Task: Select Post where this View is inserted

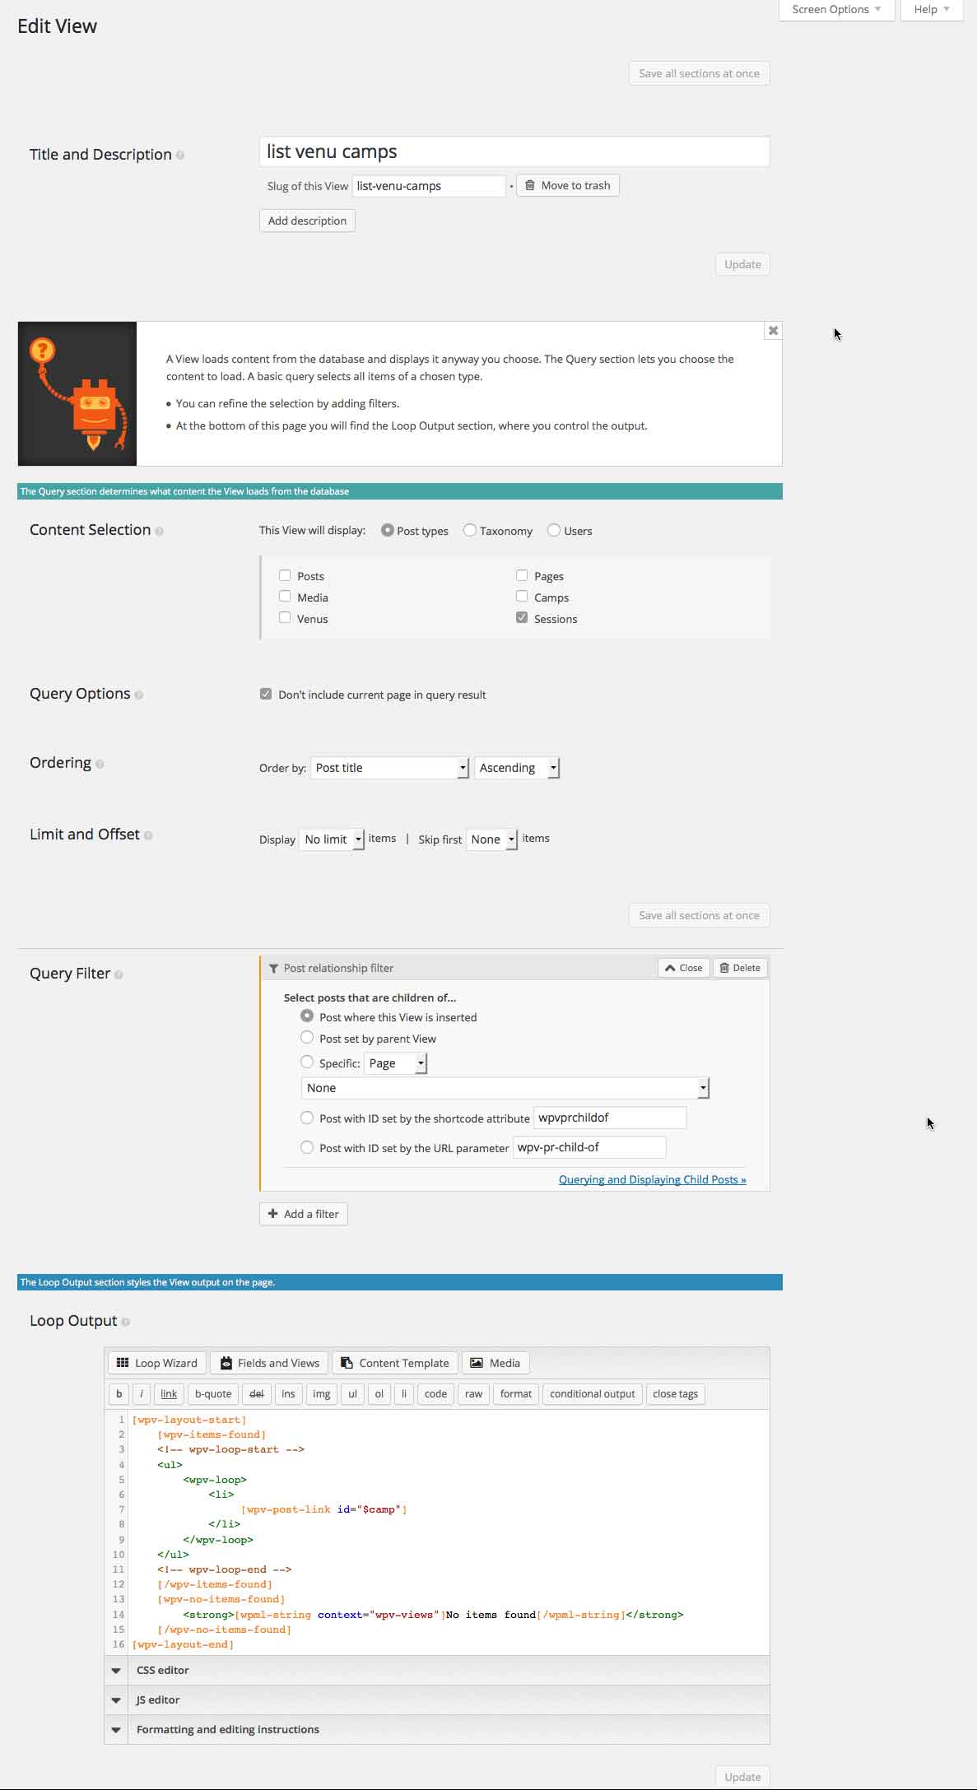Action: pos(307,1016)
